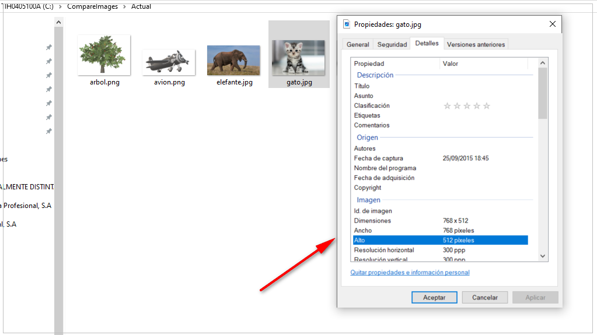Click the topmost pin icon in sidebar
Image resolution: width=597 pixels, height=335 pixels.
(x=49, y=47)
